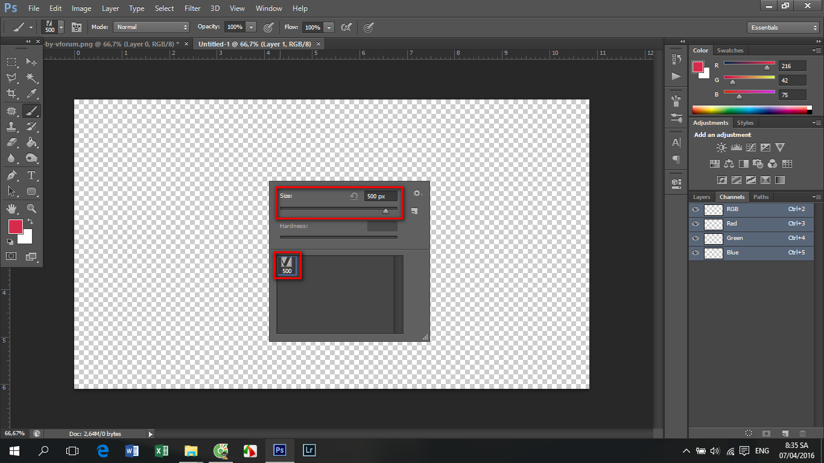Open the Opacity slider dropdown arrow
Viewport: 824px width, 463px height.
pos(252,27)
